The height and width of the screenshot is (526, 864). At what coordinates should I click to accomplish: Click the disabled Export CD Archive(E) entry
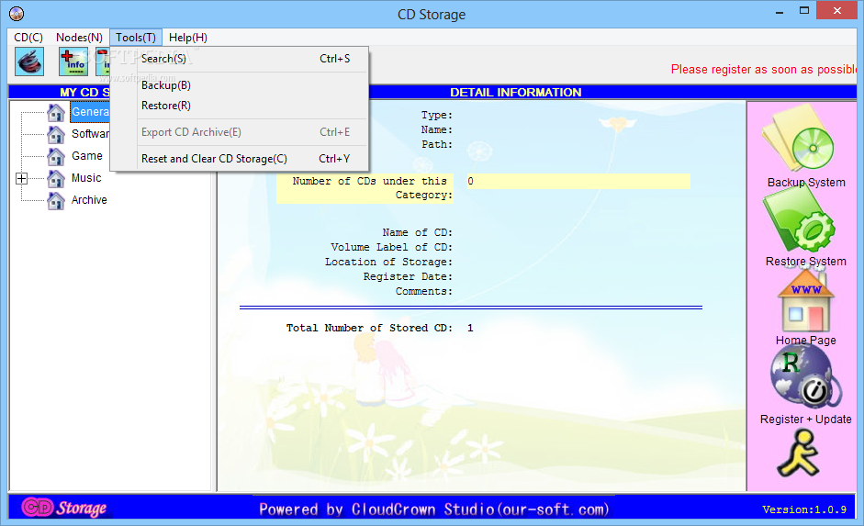point(240,132)
